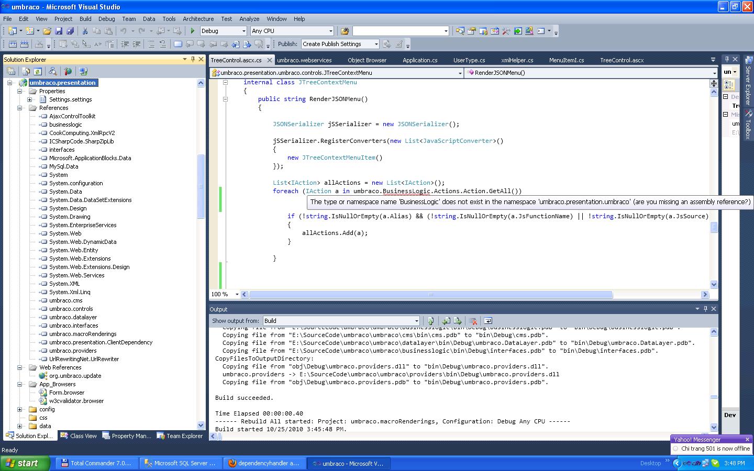Click the Solution Explorer vertical scrollbar thumb
Viewport: 754px width, 471px height.
pyautogui.click(x=201, y=186)
